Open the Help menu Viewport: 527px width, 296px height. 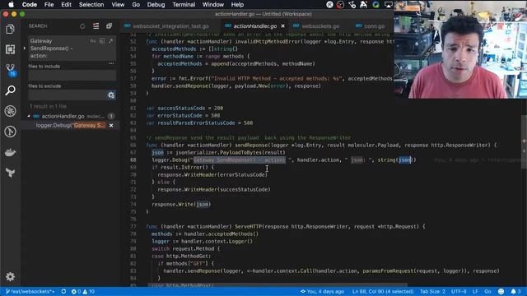[237, 5]
